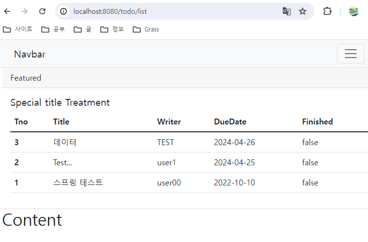The width and height of the screenshot is (368, 242).
Task: Open the 정보 bookmark folder
Action: click(112, 30)
